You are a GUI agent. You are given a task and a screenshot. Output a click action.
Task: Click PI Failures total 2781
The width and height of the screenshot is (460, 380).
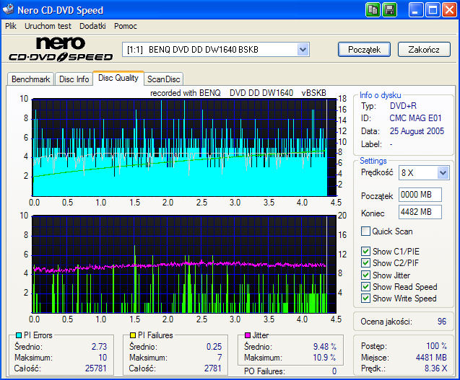(212, 368)
